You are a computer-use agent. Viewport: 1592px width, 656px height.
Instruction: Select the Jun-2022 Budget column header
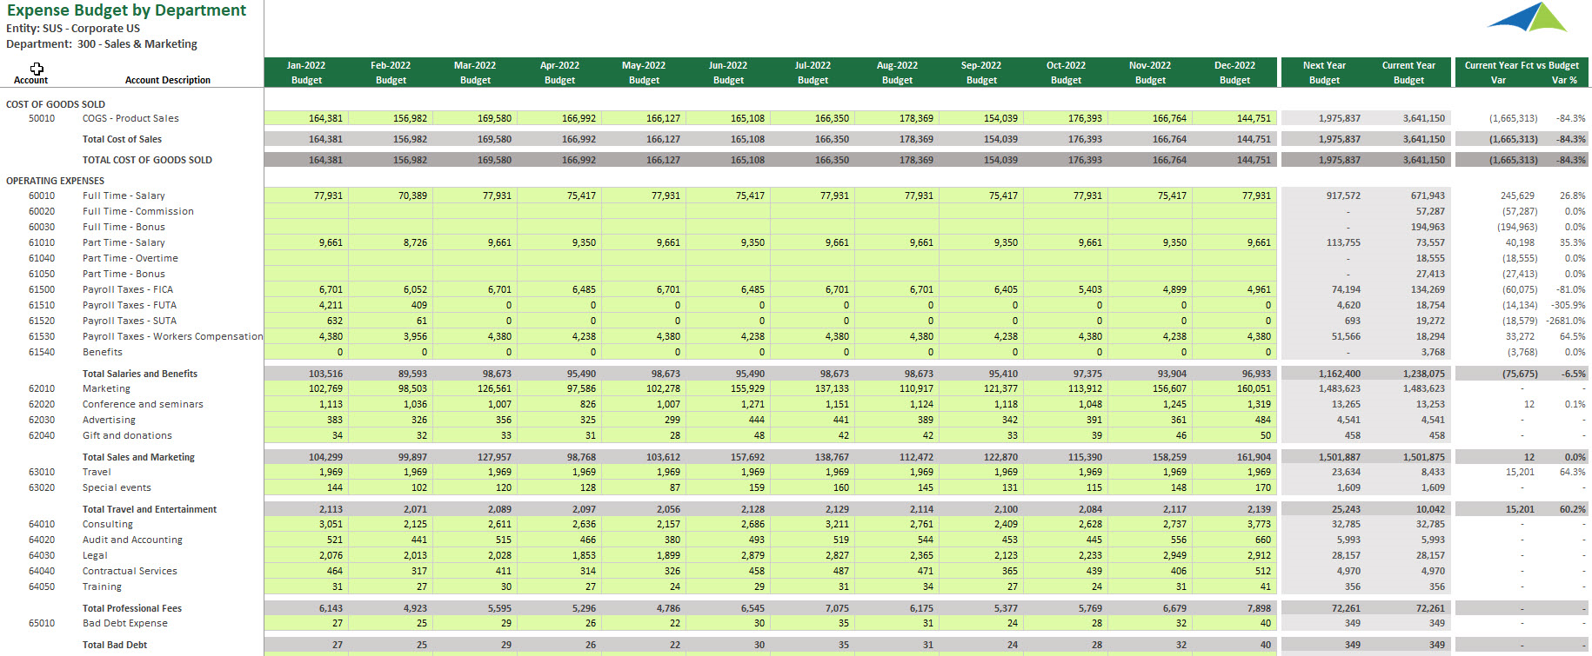pos(728,72)
